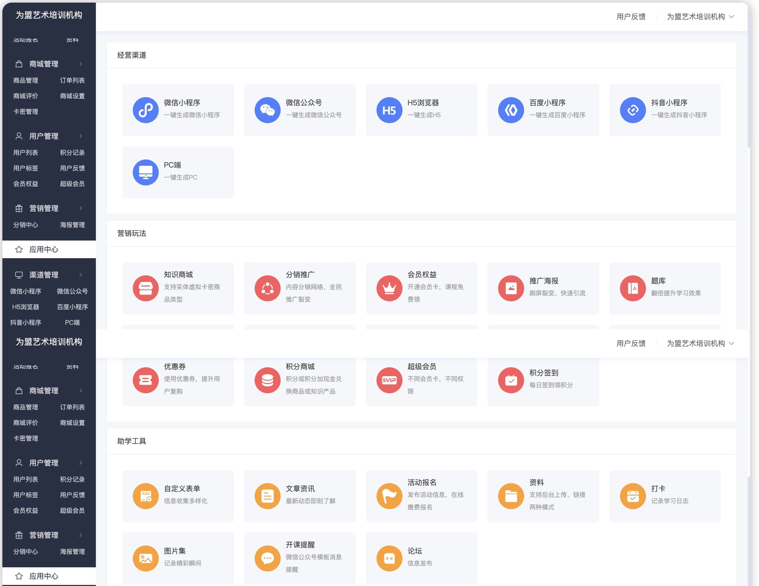Select the 会员权益 crown icon card
The height and width of the screenshot is (586, 759).
click(389, 288)
